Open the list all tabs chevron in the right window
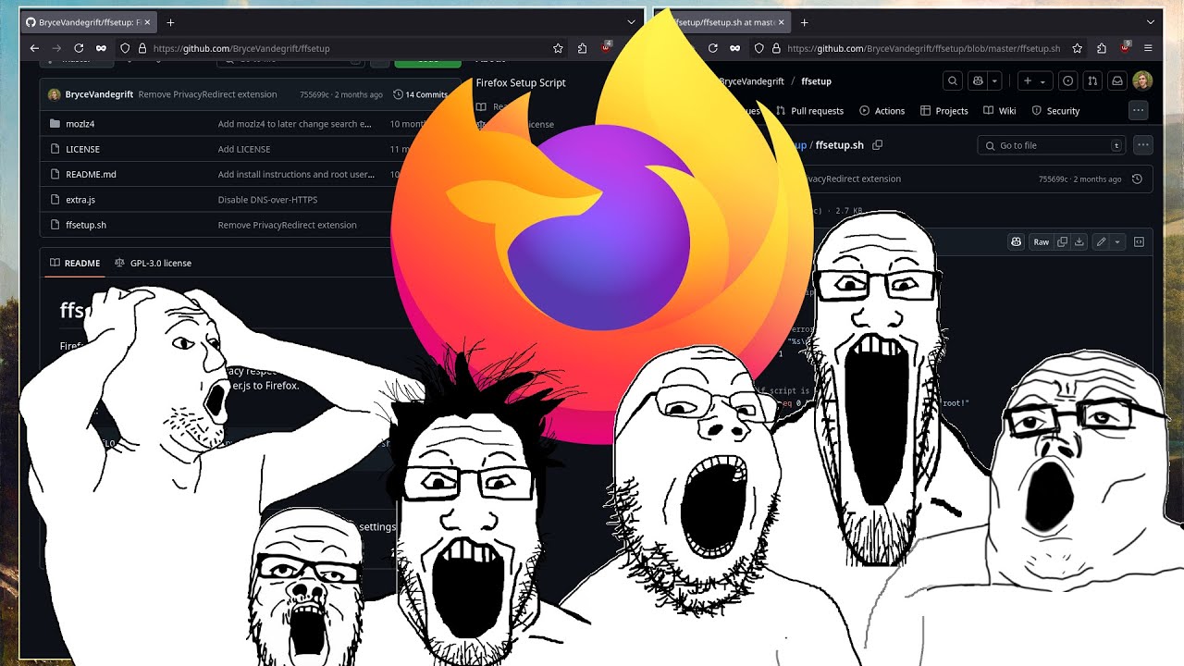1184x666 pixels. pyautogui.click(x=1152, y=22)
